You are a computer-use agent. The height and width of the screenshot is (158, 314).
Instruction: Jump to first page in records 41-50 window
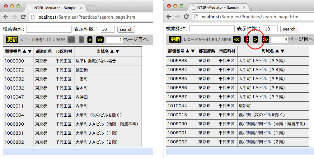coord(237,39)
